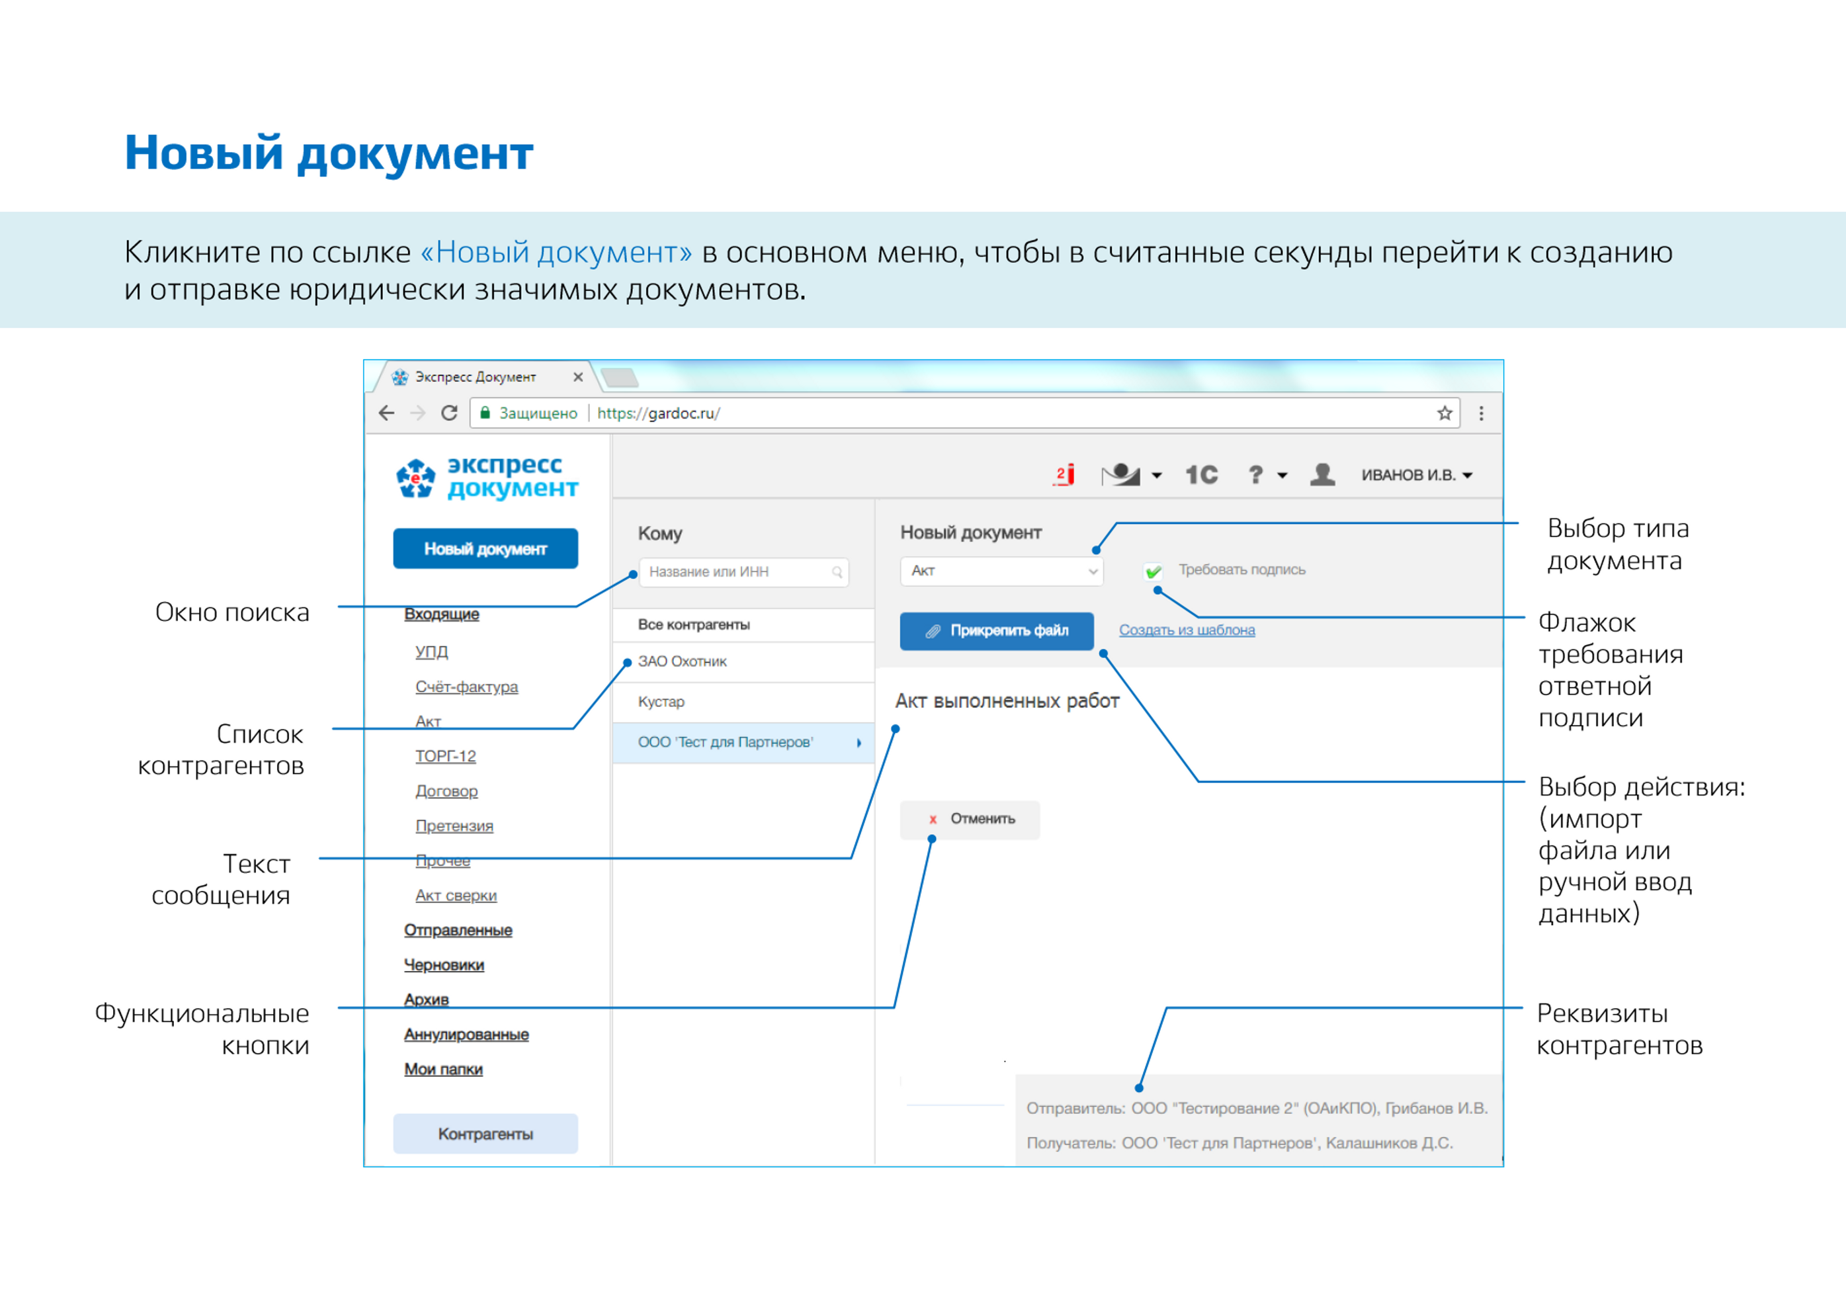1846x1305 pixels.
Task: Open the Входящие folder in sidebar
Action: click(441, 614)
